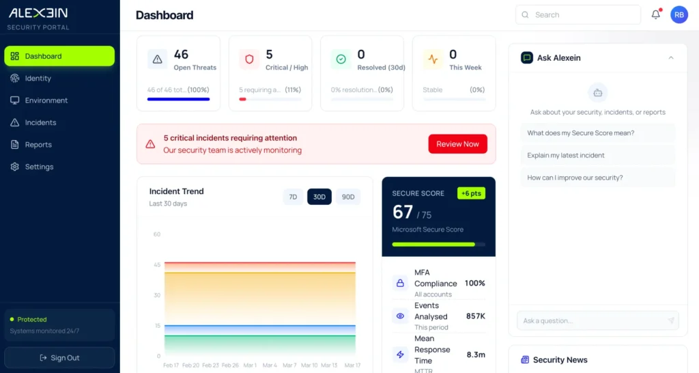Click the Sign Out button
This screenshot has height=373, width=699.
tap(59, 357)
